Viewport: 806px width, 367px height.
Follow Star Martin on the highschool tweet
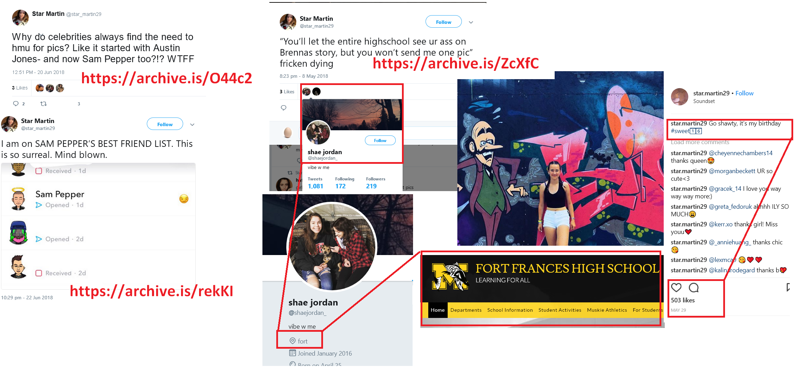(444, 22)
